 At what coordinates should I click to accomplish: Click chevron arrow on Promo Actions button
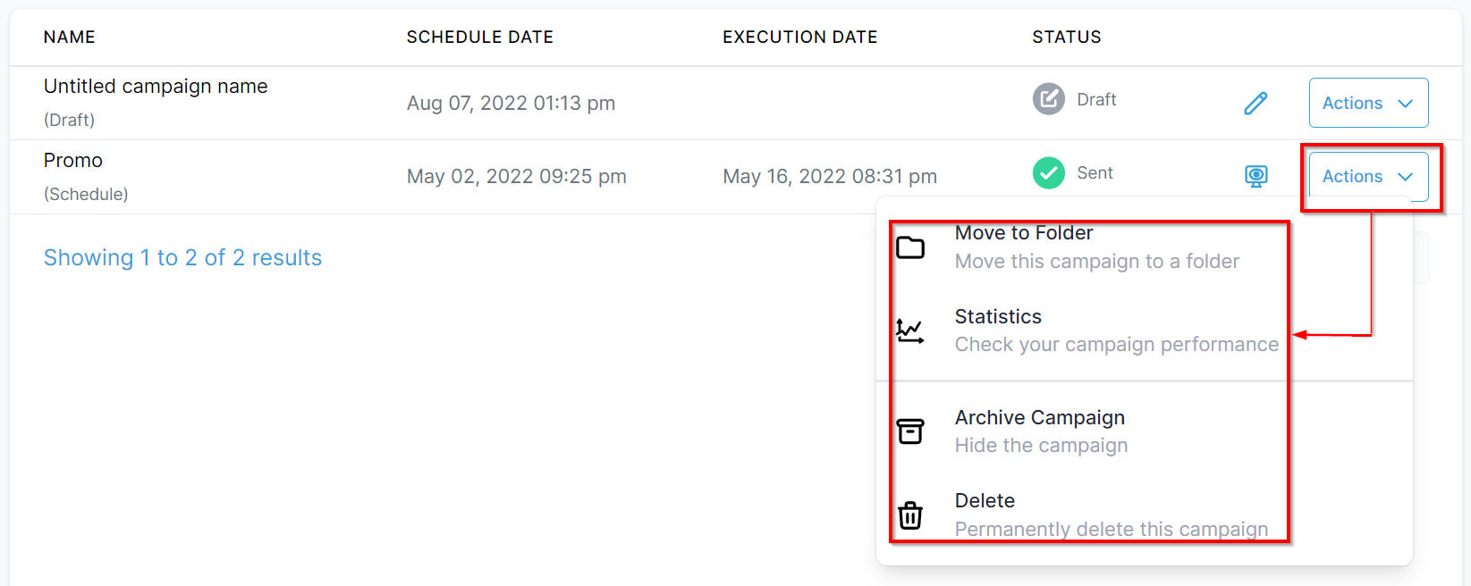pyautogui.click(x=1405, y=177)
